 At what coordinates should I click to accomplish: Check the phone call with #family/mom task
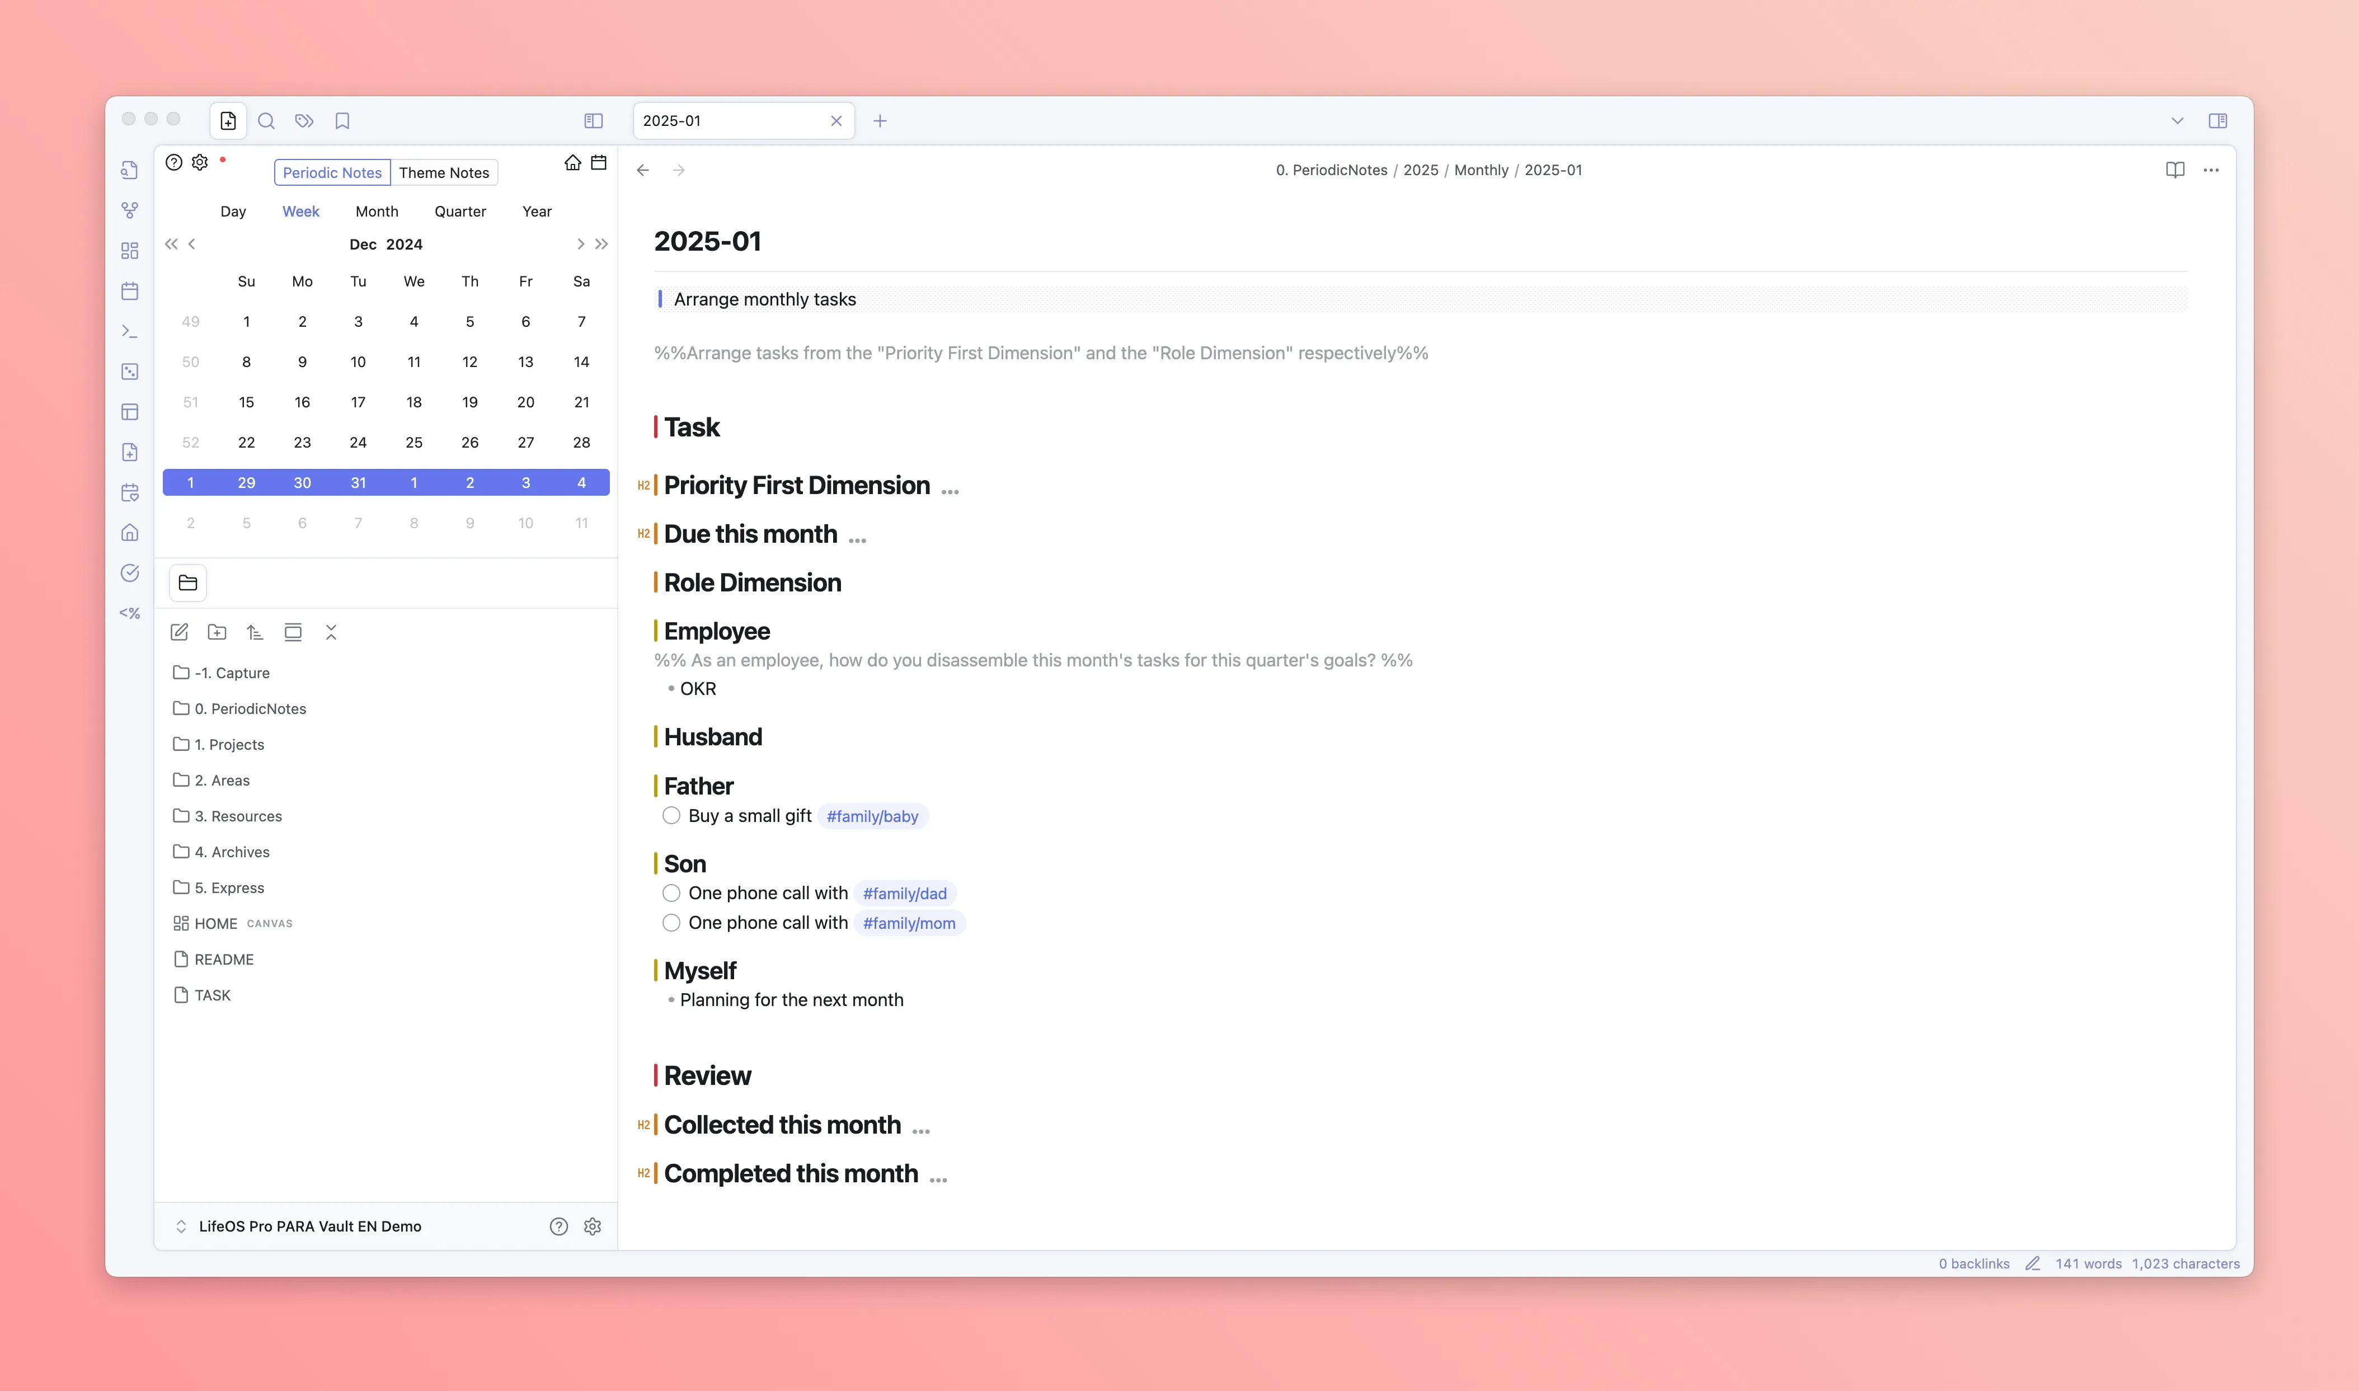point(671,923)
